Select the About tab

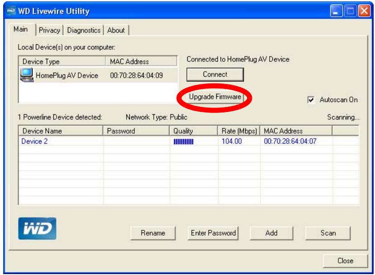coord(116,30)
